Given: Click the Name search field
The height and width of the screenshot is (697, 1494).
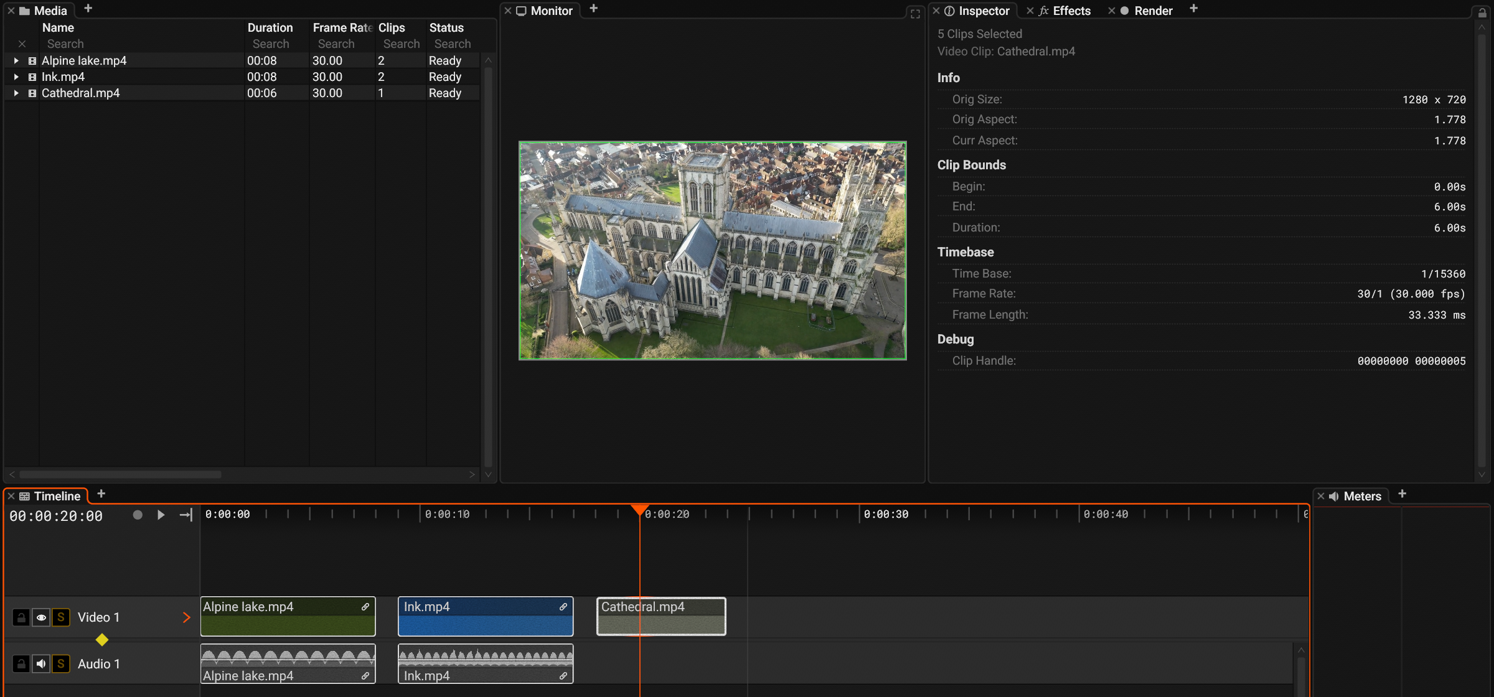Looking at the screenshot, I should point(143,44).
